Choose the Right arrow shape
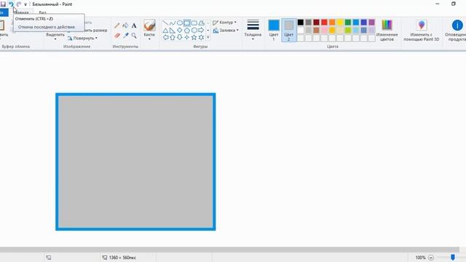 [201, 31]
